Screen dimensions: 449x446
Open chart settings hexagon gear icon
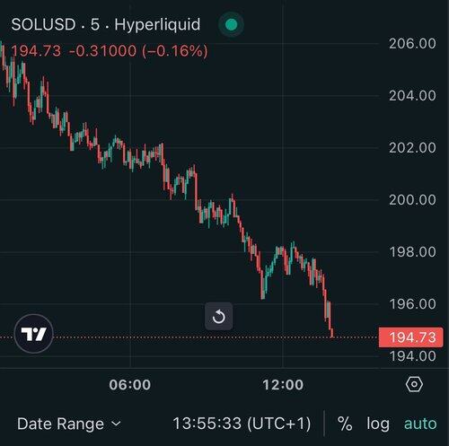click(414, 384)
